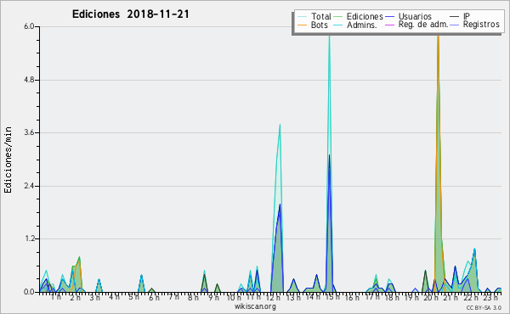Open the wikiscan.org link below chart
This screenshot has width=510, height=314.
click(x=255, y=306)
